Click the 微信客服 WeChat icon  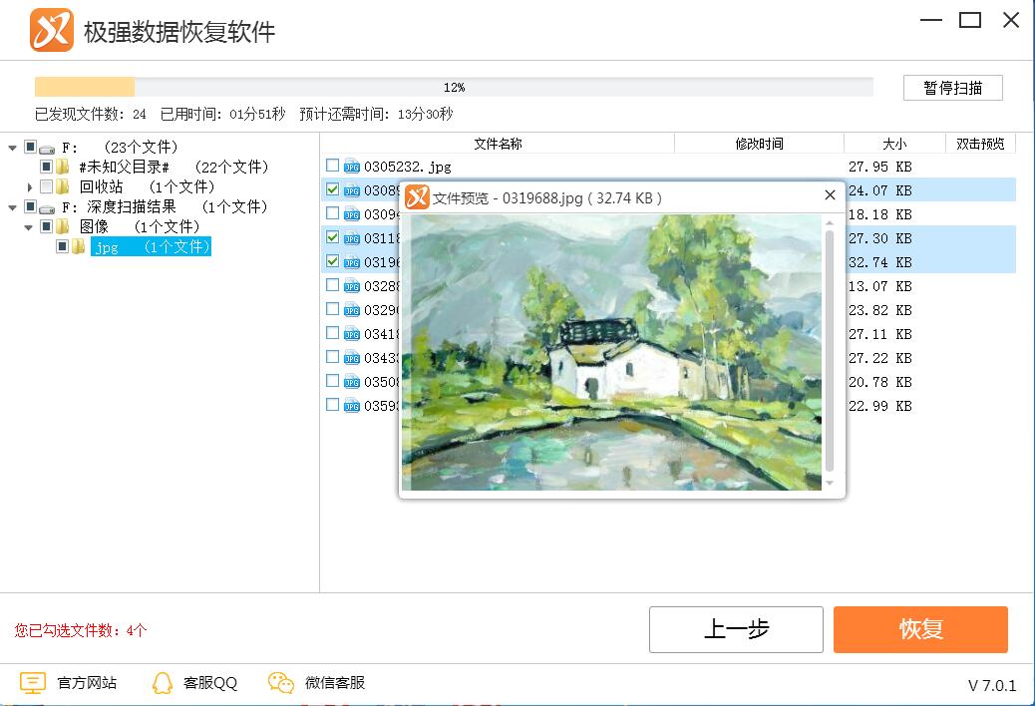coord(281,683)
